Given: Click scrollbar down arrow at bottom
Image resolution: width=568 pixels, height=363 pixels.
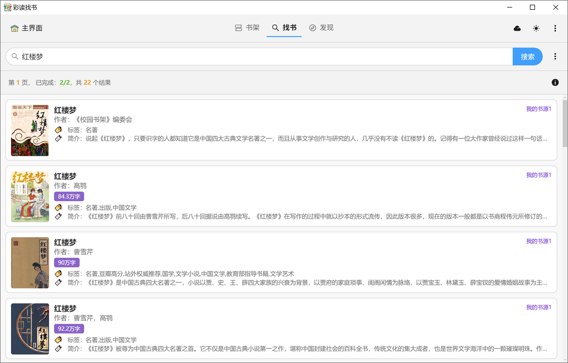Looking at the screenshot, I should [565, 360].
